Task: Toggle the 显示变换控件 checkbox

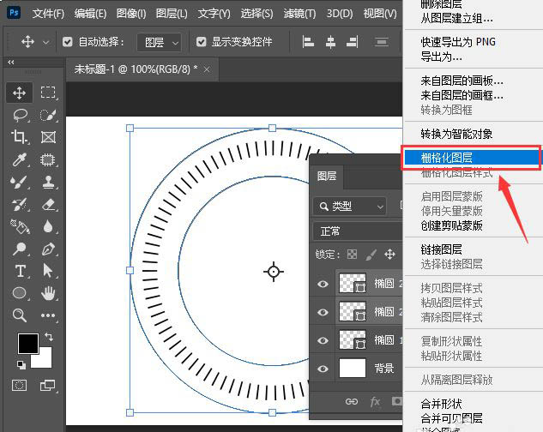Action: pyautogui.click(x=202, y=42)
